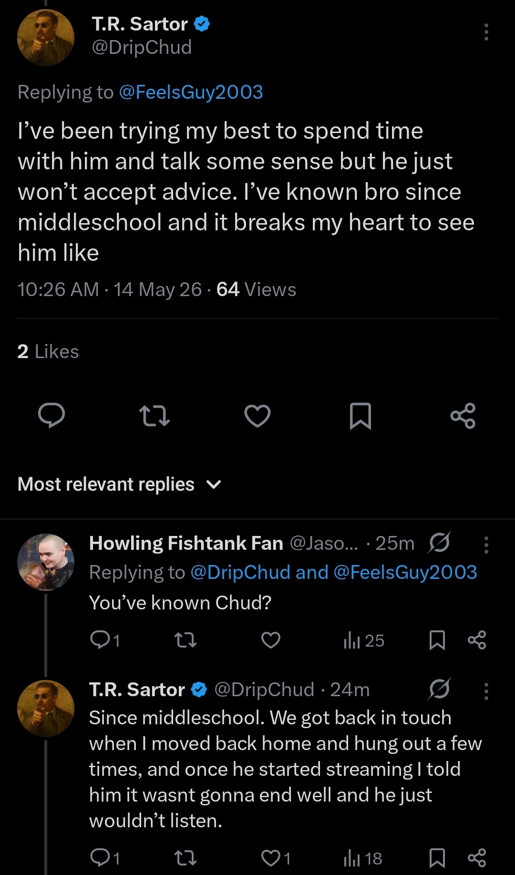Reply to the main T.R. Sartor tweet

point(51,415)
